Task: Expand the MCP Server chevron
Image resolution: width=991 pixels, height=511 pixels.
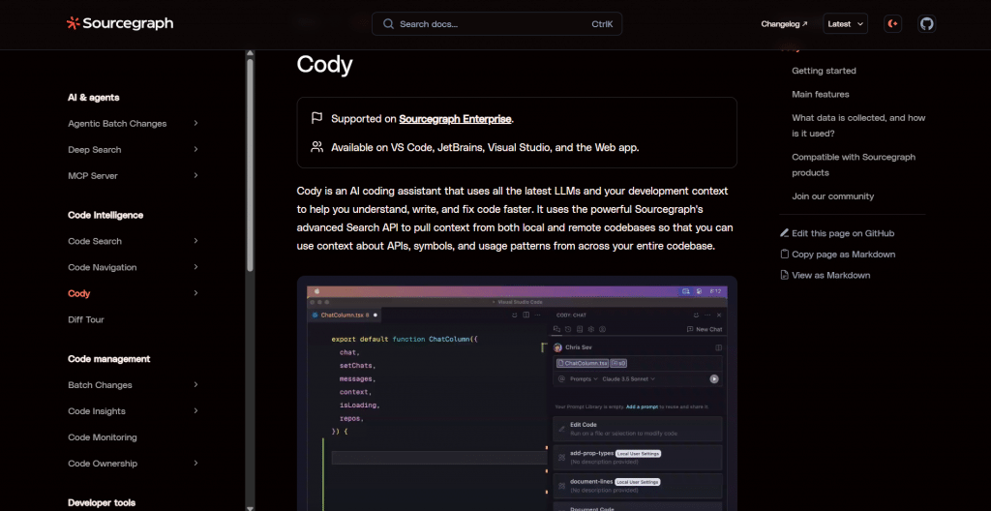Action: tap(195, 175)
